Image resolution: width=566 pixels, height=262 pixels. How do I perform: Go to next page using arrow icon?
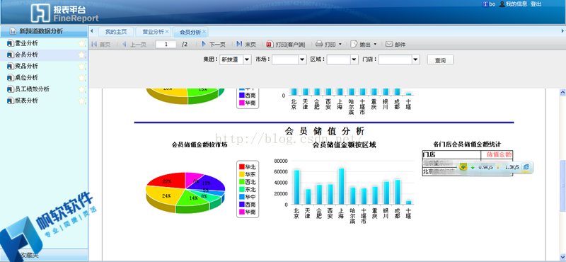point(204,44)
